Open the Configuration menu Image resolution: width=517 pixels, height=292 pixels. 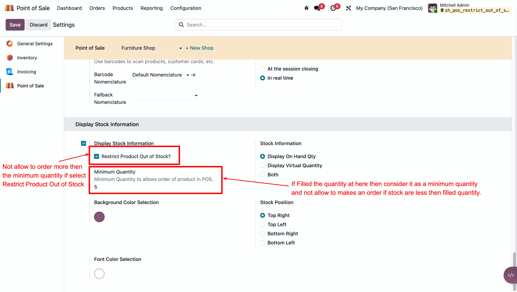tap(186, 8)
